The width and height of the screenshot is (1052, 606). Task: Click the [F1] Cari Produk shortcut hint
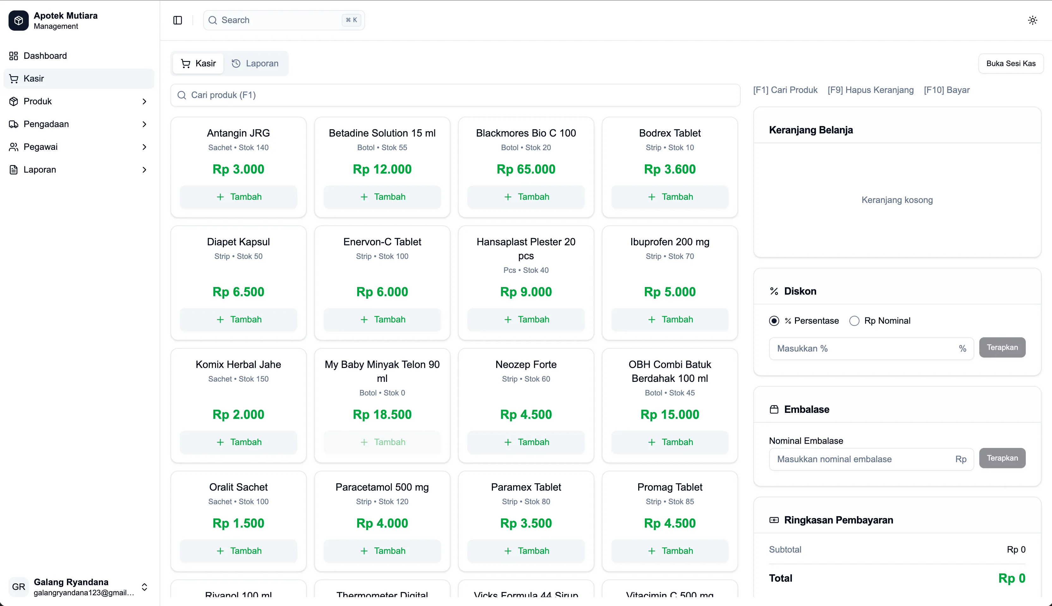(x=785, y=90)
